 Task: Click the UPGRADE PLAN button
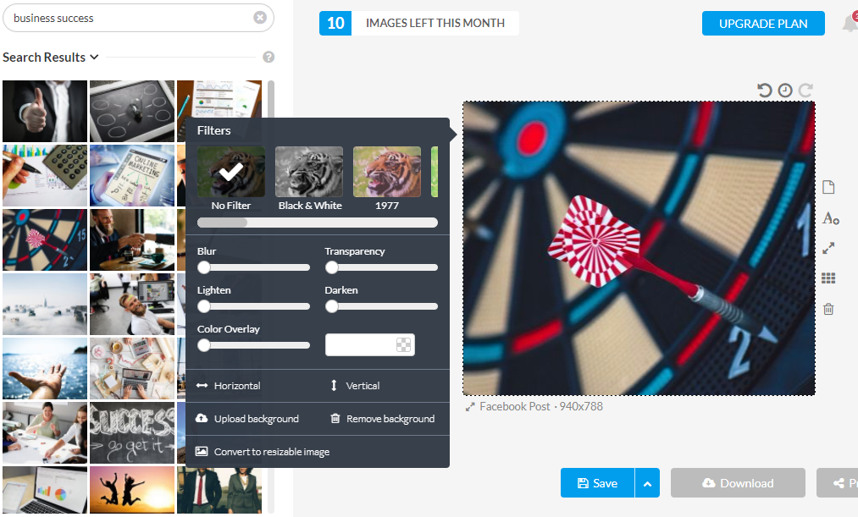click(x=763, y=24)
